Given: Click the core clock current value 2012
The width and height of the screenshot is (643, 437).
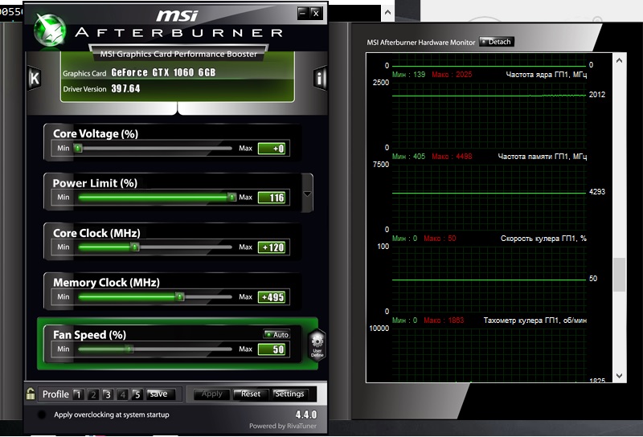Looking at the screenshot, I should 597,95.
